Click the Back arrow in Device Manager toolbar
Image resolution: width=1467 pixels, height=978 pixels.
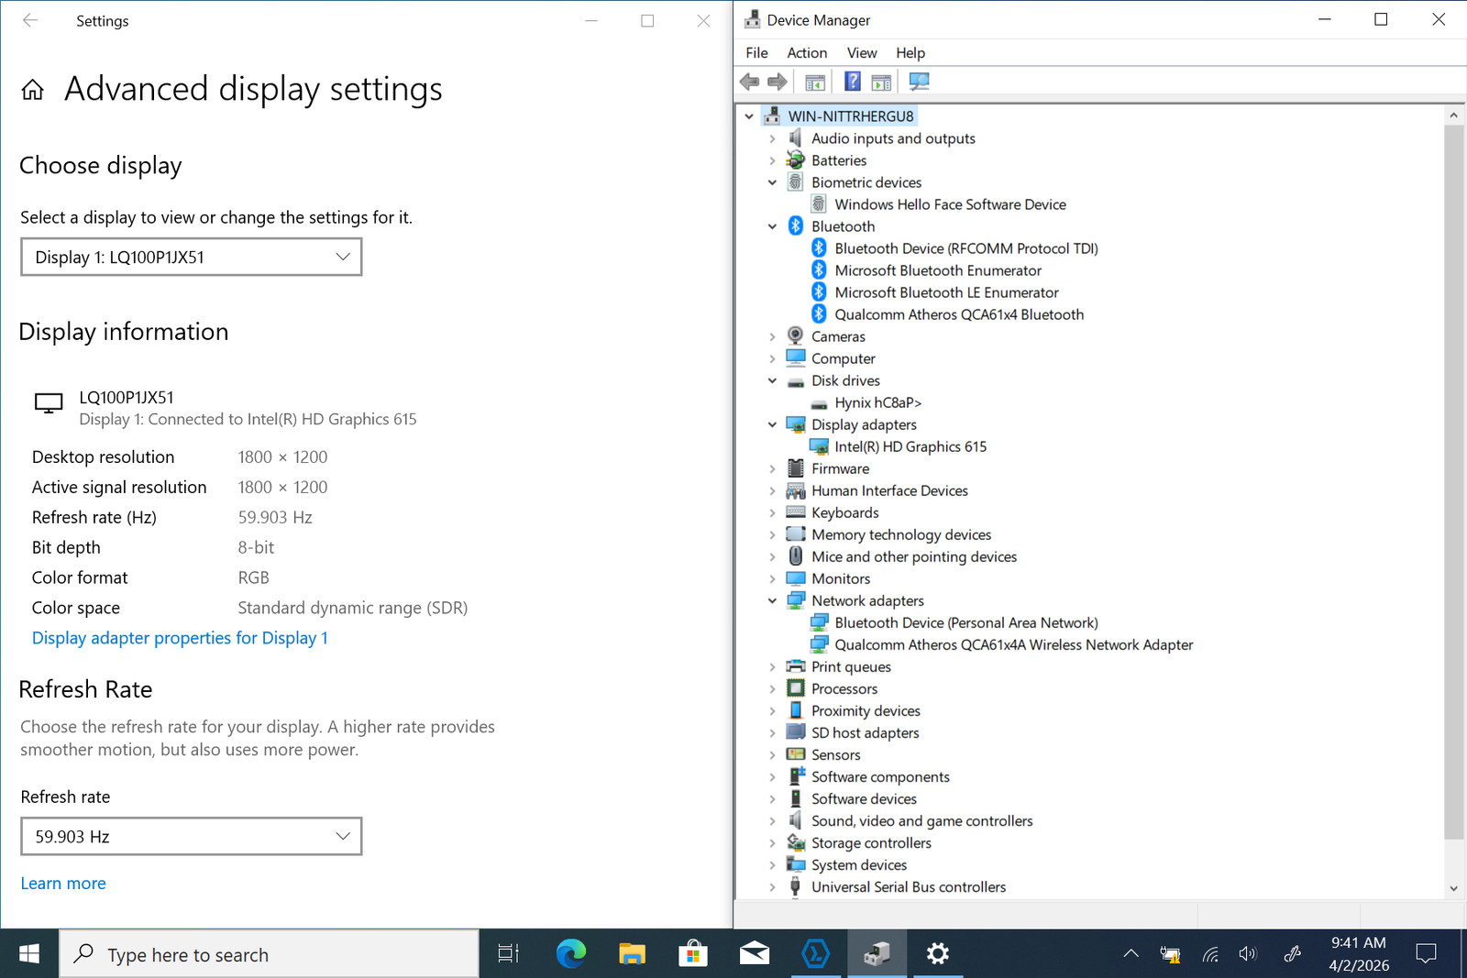(x=749, y=82)
